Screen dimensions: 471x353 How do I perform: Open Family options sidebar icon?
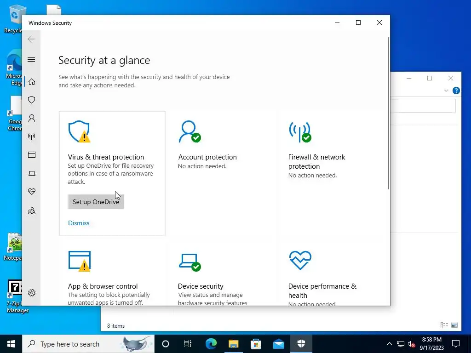point(32,211)
